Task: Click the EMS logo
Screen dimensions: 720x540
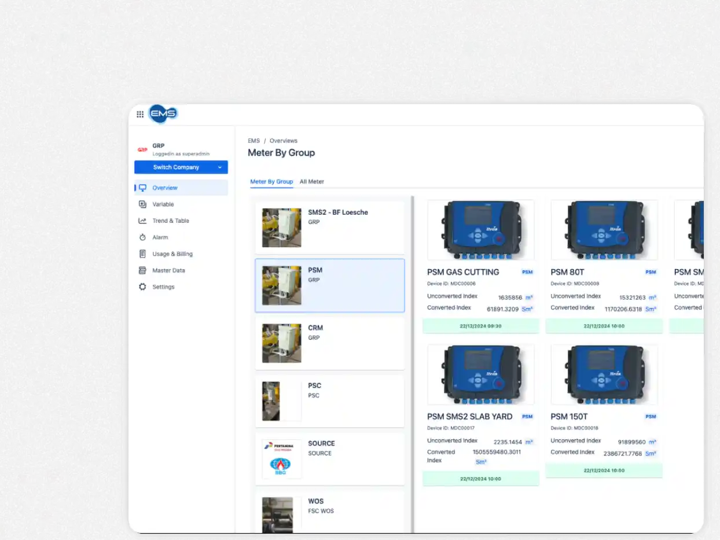Action: coord(163,114)
